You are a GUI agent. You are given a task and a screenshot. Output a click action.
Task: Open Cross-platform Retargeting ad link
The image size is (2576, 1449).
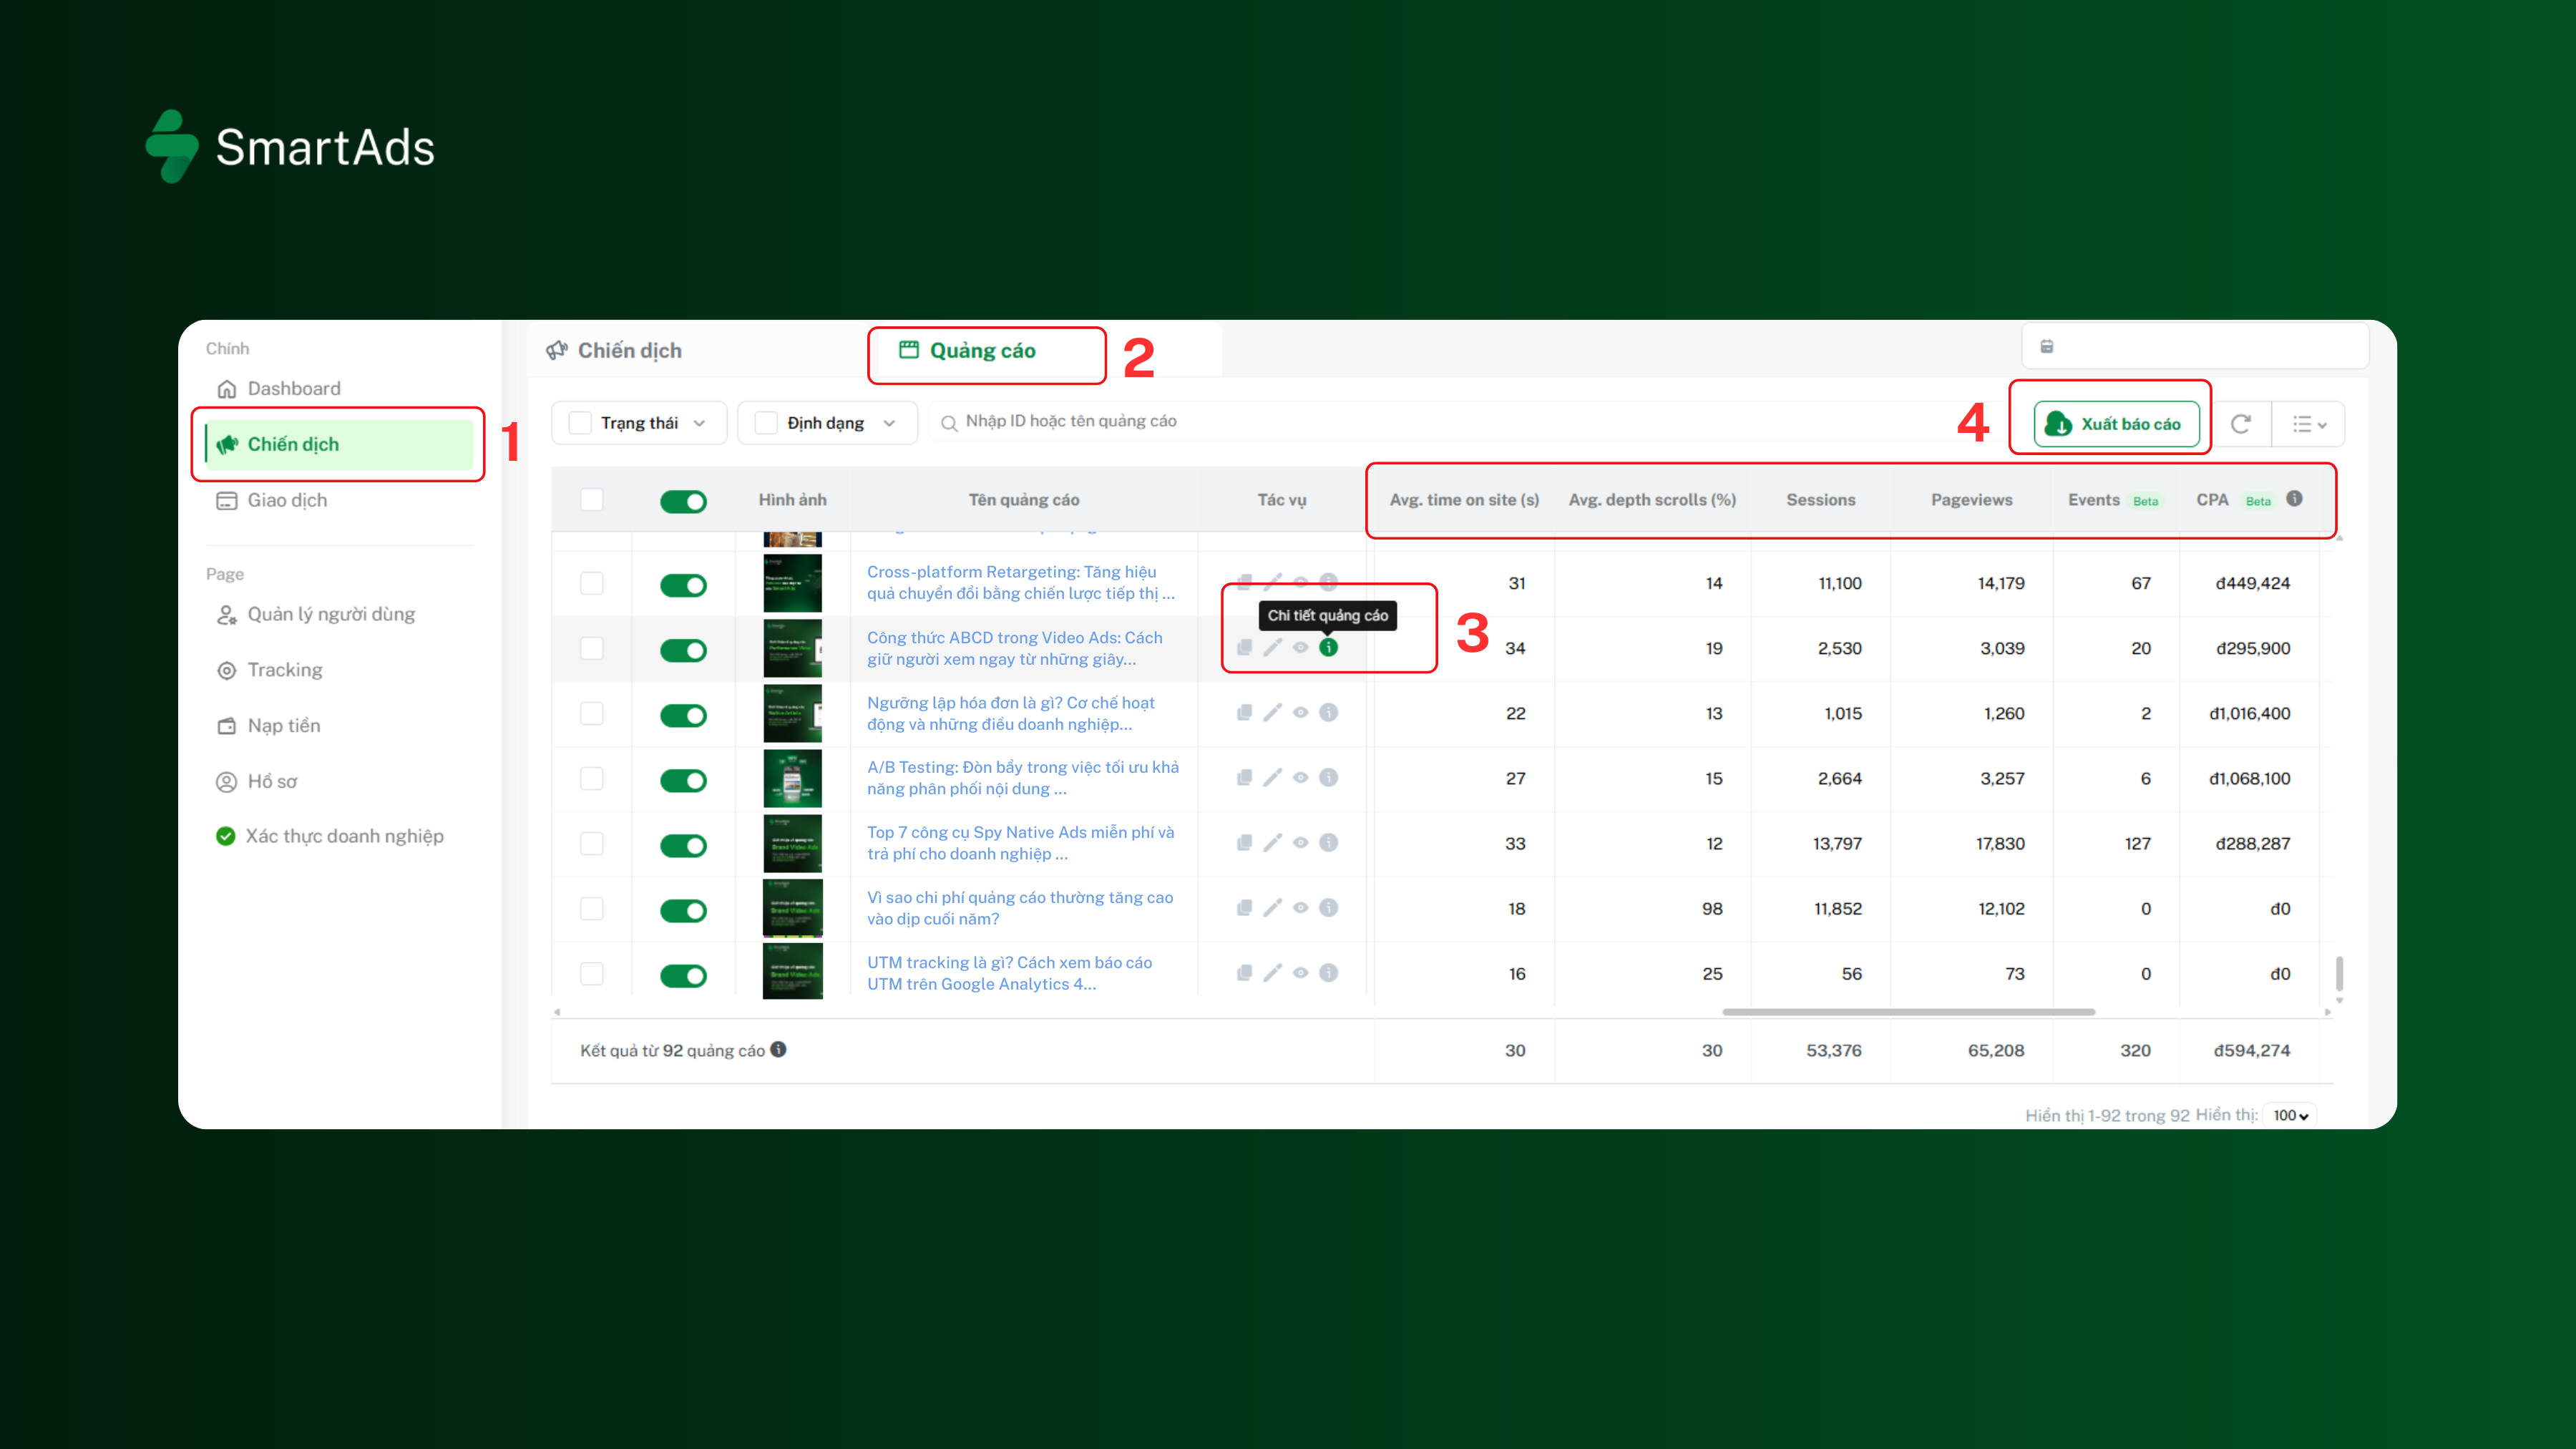tap(1021, 583)
